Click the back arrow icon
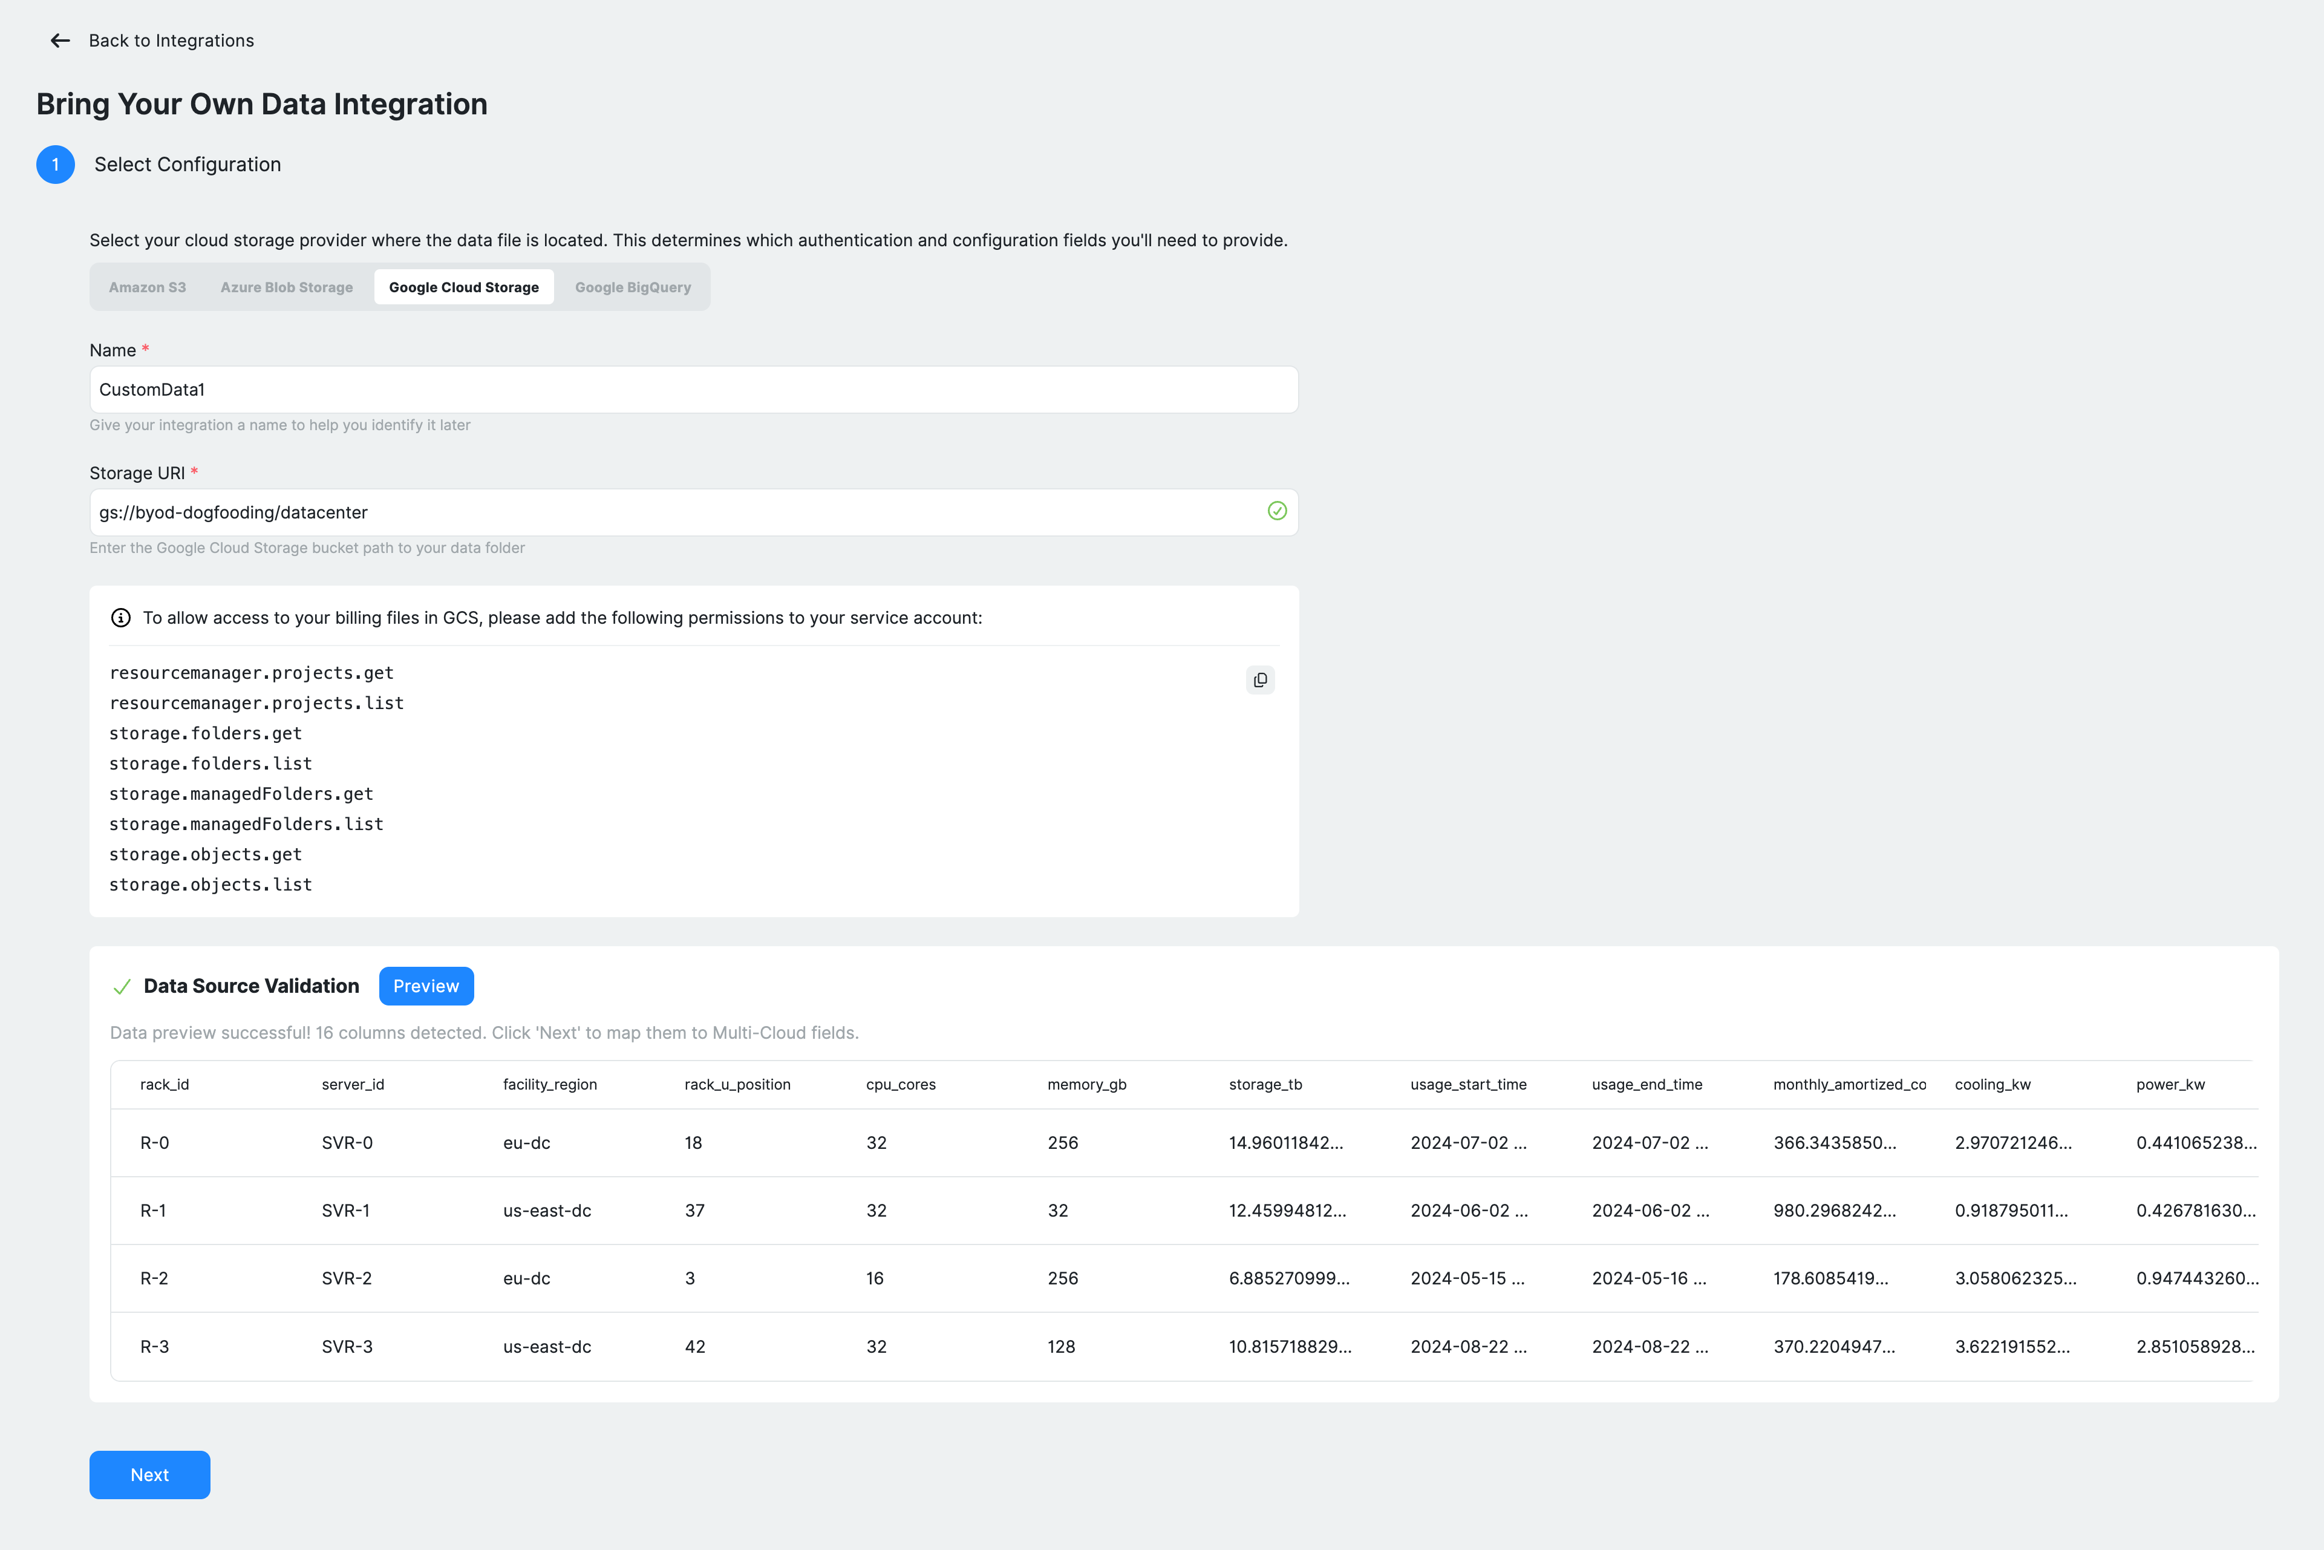Viewport: 2324px width, 1550px height. [x=60, y=41]
